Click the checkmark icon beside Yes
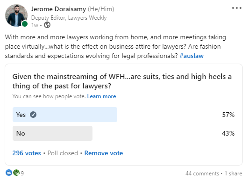Image resolution: width=248 pixels, height=181 pixels. 33,115
